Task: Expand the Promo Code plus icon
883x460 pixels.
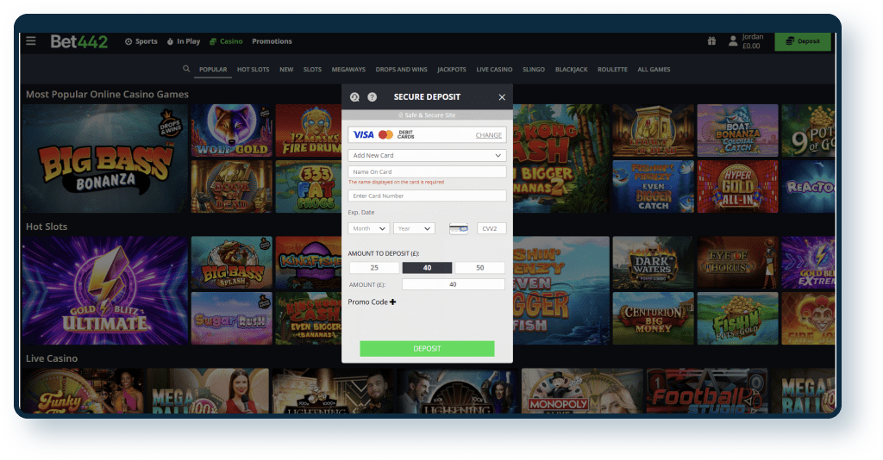Action: tap(392, 302)
